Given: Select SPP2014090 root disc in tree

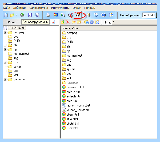Looking at the screenshot, I should click(17, 28).
